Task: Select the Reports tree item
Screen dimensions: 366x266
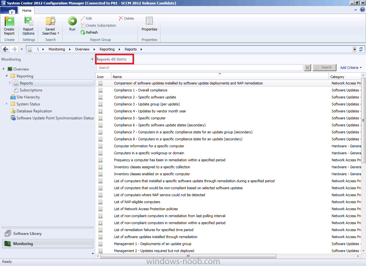Action: click(53, 83)
